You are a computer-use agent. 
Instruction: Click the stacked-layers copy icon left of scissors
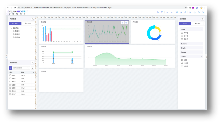(x=177, y=12)
